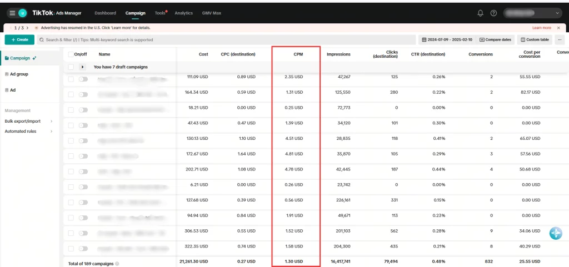569x267 pixels.
Task: Open the notifications bell
Action: (x=481, y=13)
